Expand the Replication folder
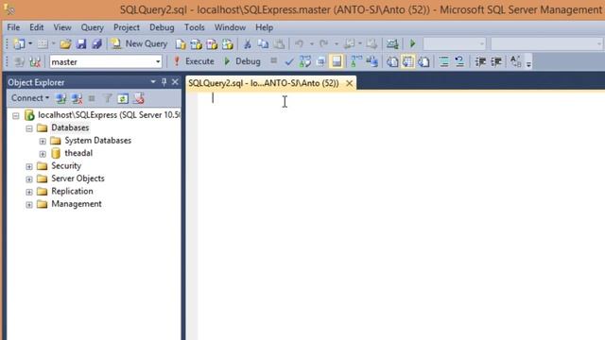Screen dimensions: 605x340 tap(29, 192)
